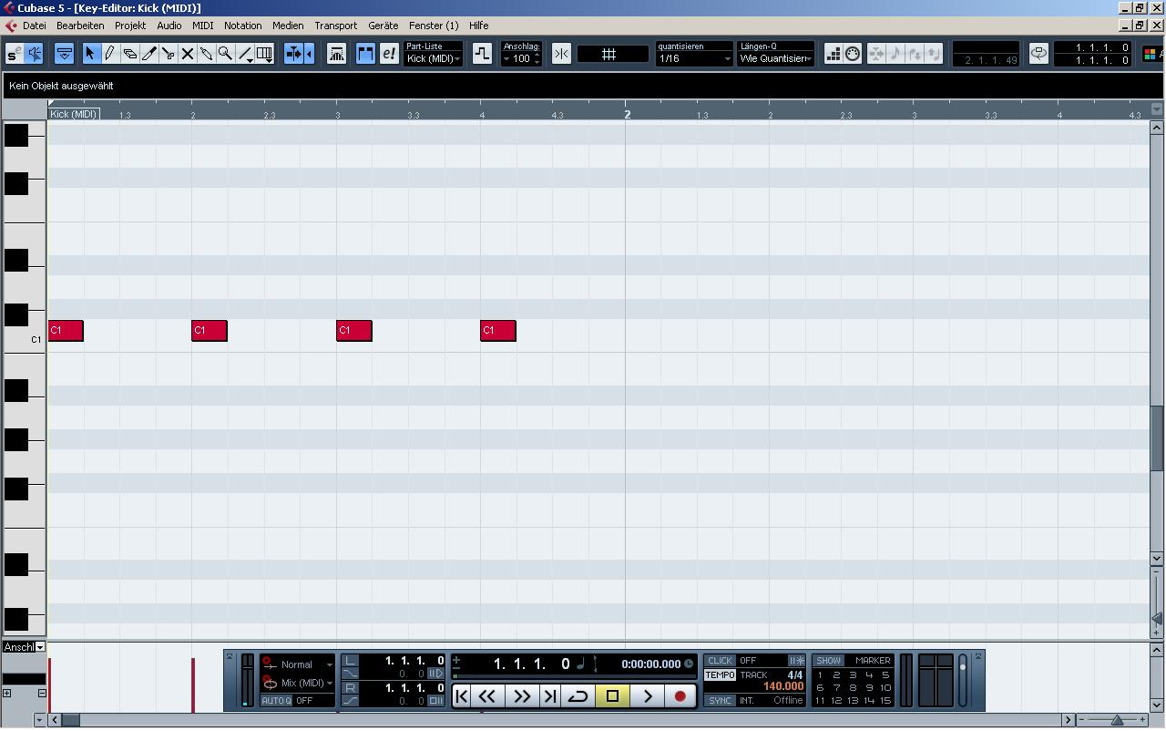1166x731 pixels.
Task: Select the time warp tool
Action: [x=265, y=54]
